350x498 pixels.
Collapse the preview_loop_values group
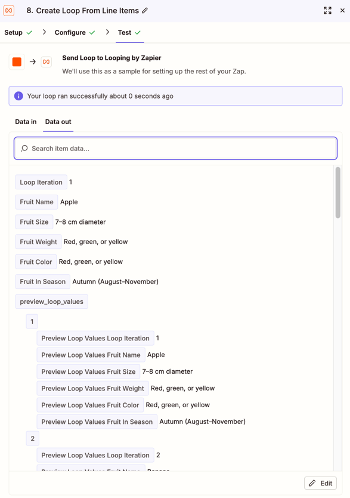coord(52,302)
